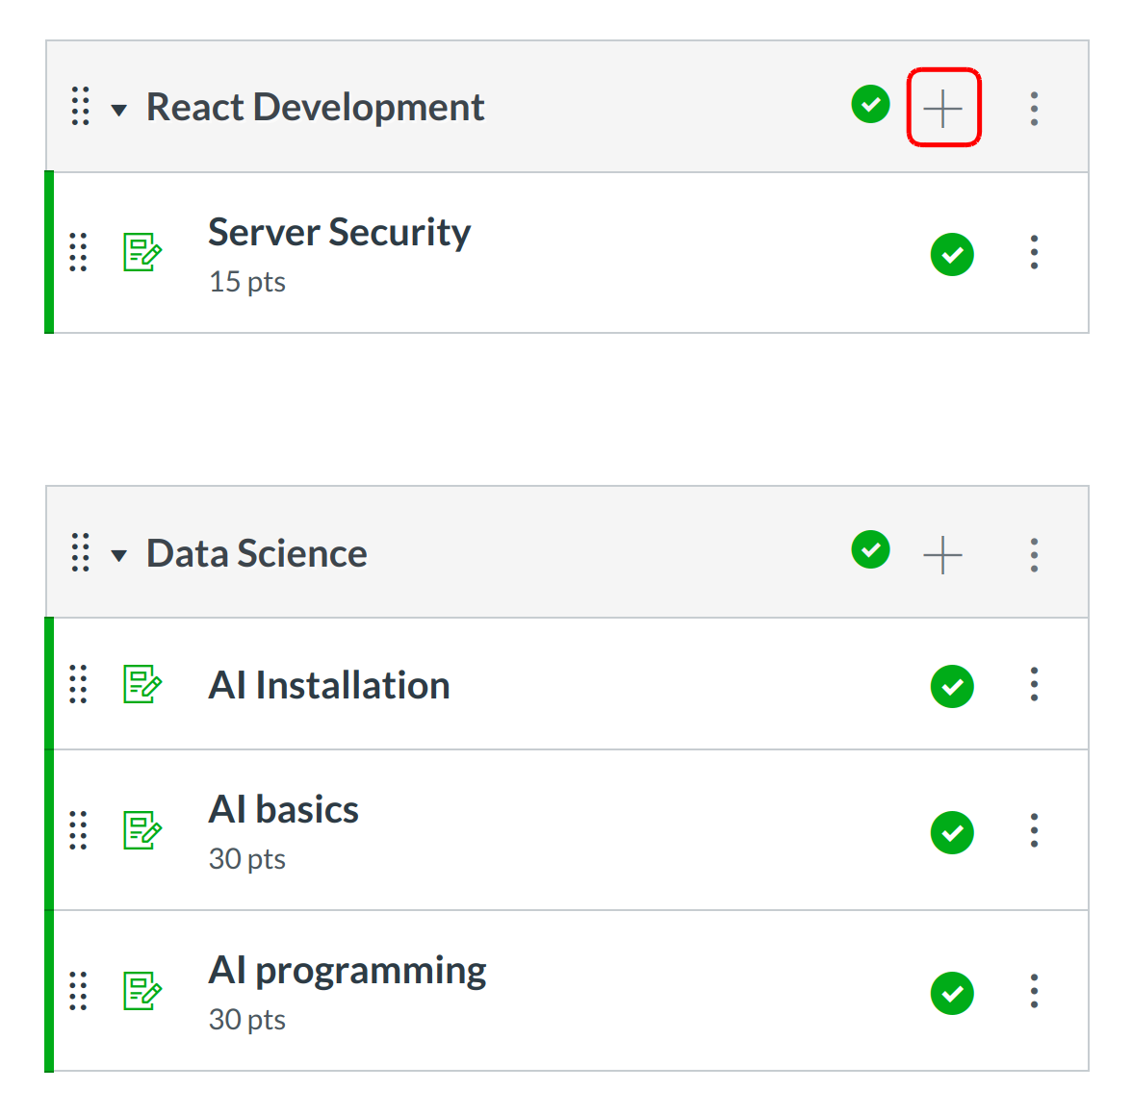Click the drag handle for Data Science module
The height and width of the screenshot is (1116, 1132).
81,553
